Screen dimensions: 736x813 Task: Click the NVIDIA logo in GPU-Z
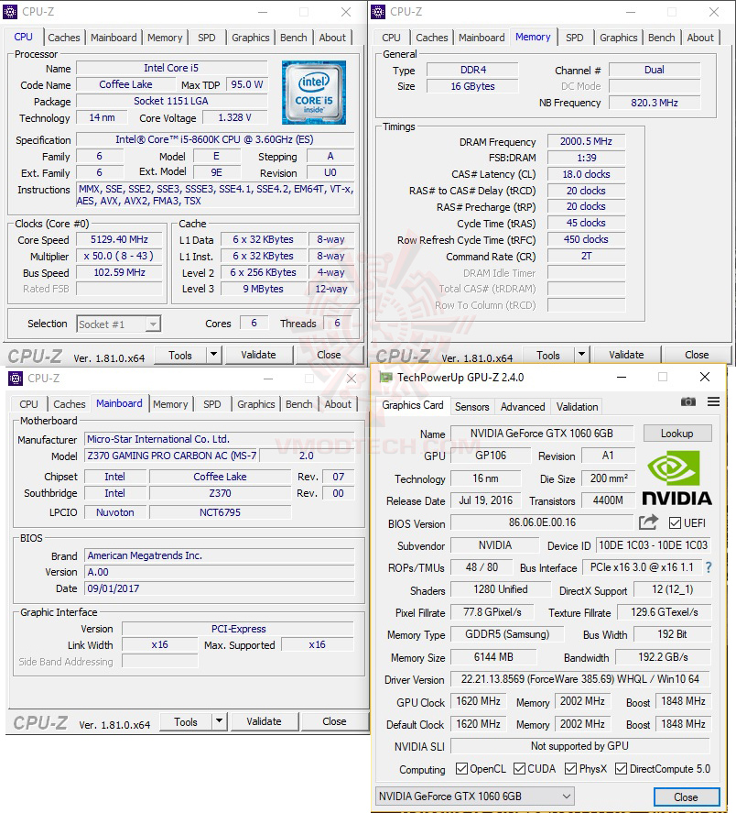pyautogui.click(x=676, y=478)
